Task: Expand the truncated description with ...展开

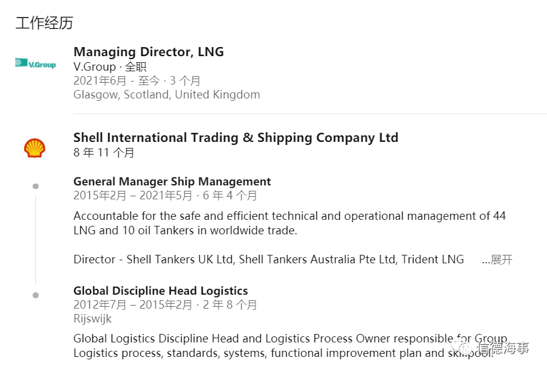Action: click(497, 260)
